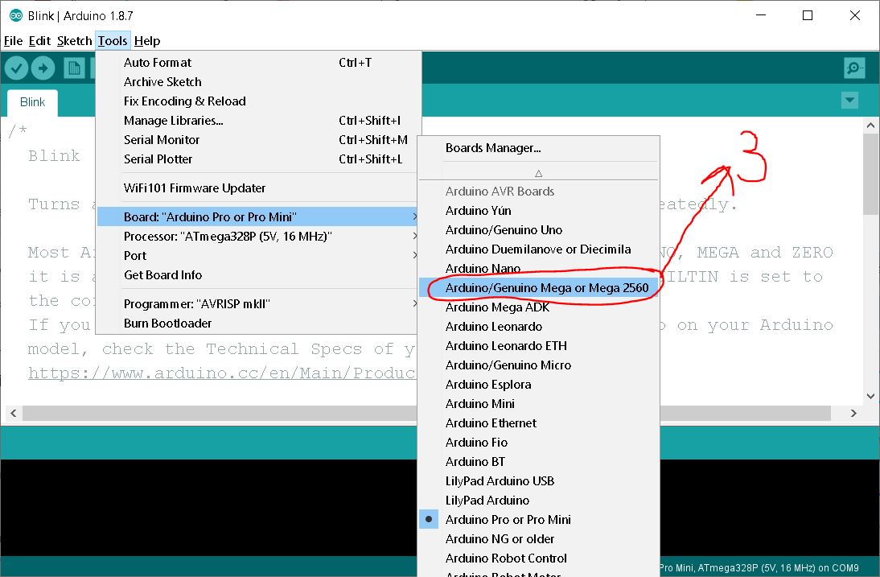Select Arduino Ethernet board
Screen dimensions: 880x577
coord(539,423)
